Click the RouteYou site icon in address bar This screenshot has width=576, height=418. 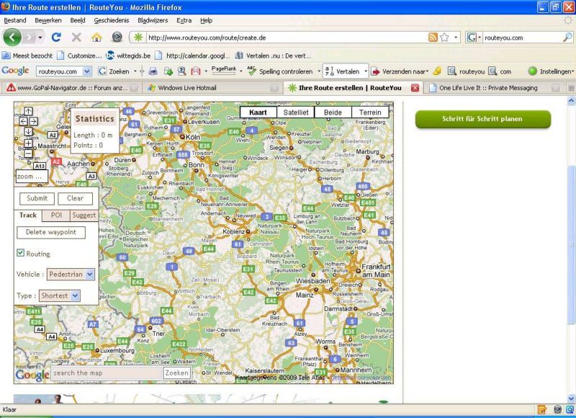[138, 37]
